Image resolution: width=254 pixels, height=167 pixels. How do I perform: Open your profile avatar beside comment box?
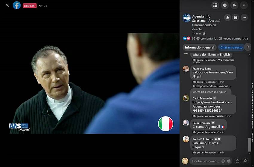point(185,161)
